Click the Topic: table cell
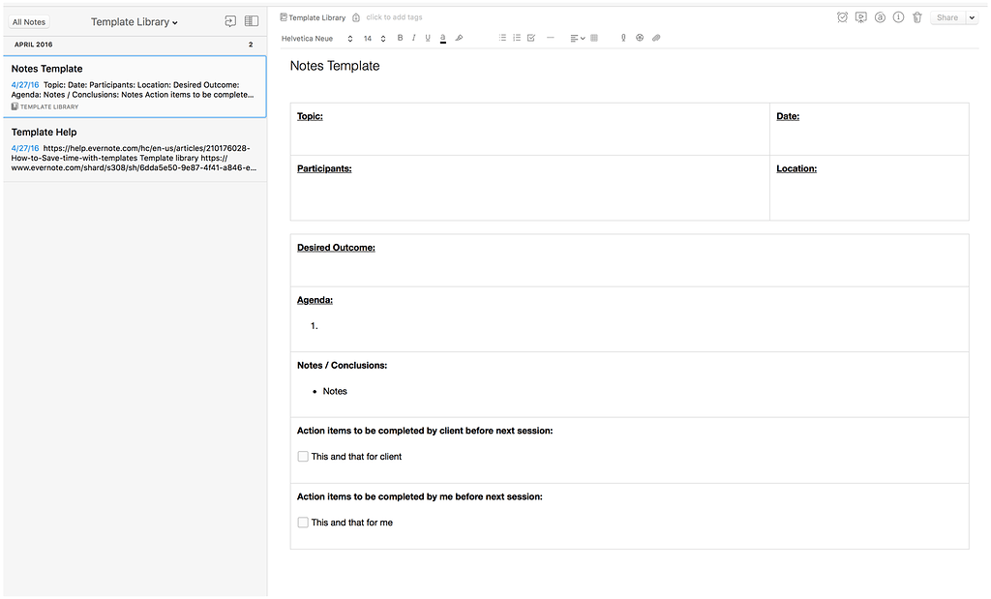 click(x=529, y=130)
